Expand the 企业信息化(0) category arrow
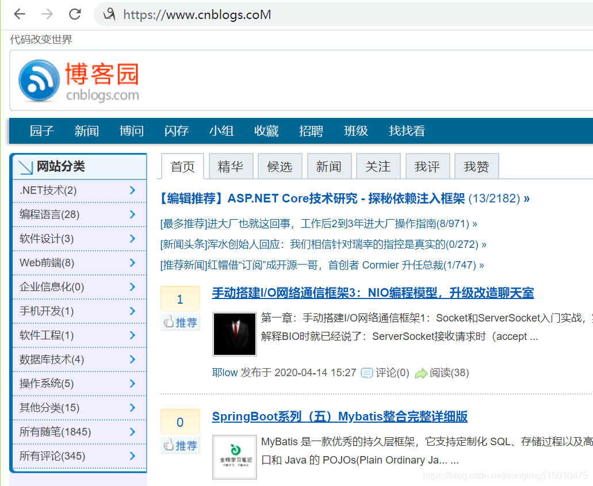This screenshot has height=486, width=593. [132, 287]
